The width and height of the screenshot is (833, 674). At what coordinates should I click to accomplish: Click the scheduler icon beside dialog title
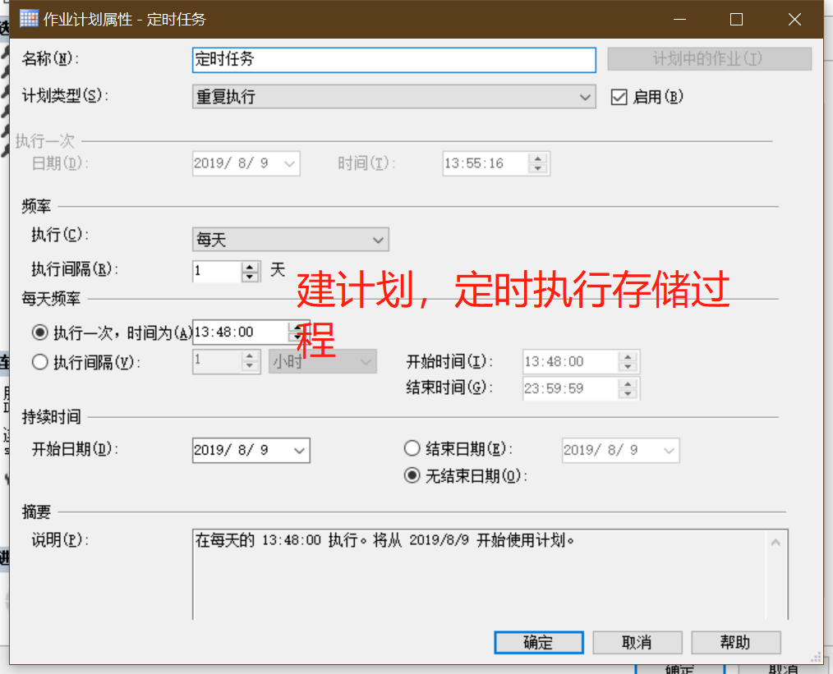29,18
